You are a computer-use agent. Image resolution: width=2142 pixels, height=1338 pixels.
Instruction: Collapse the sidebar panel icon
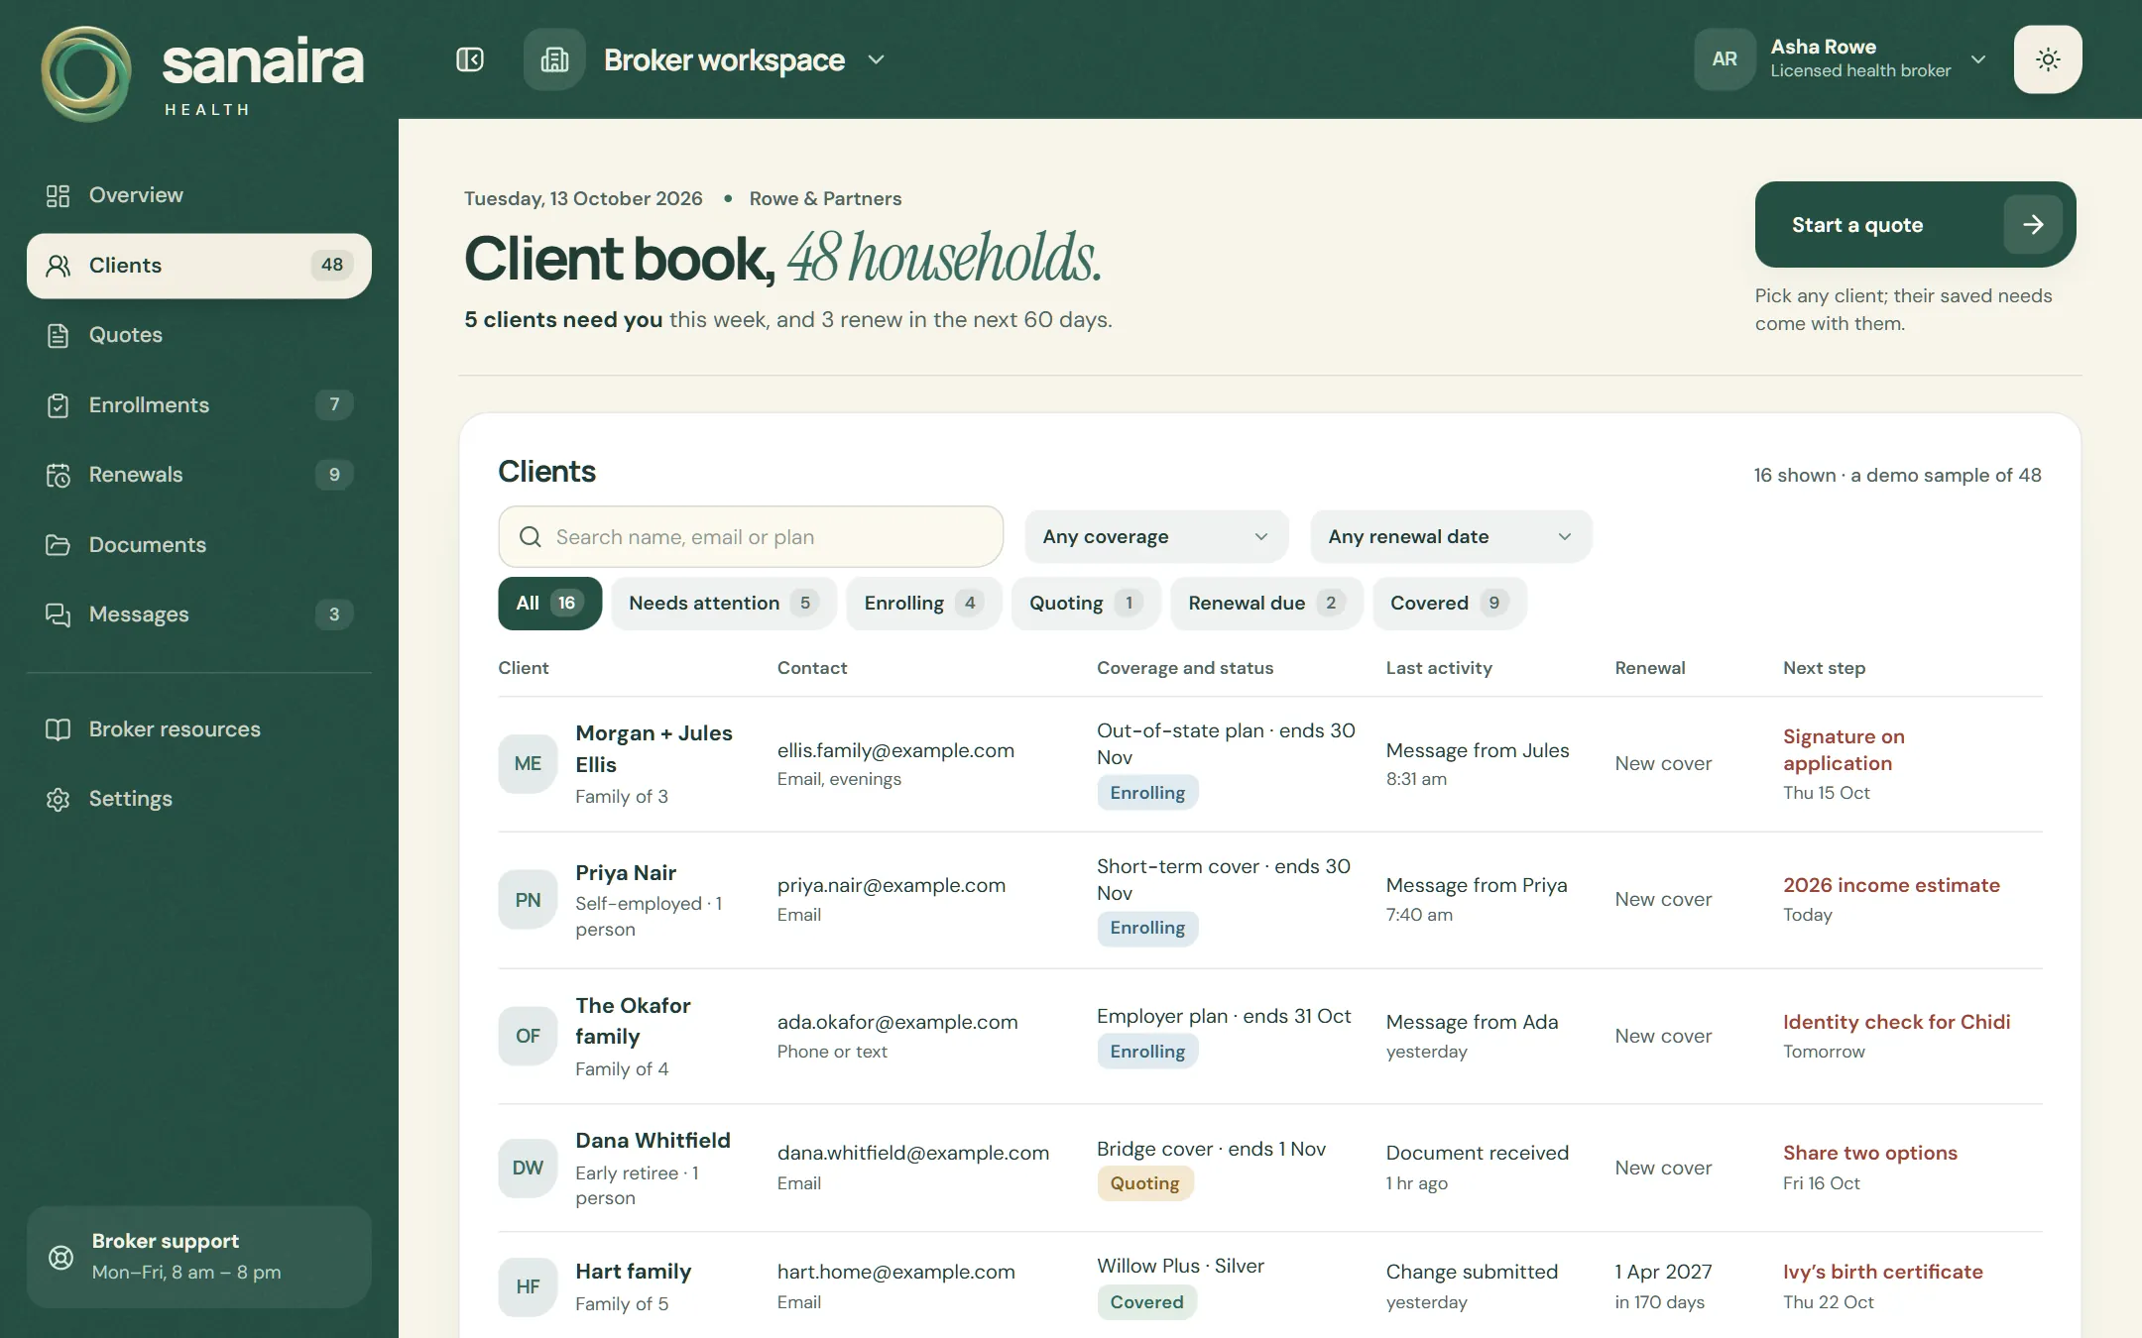pyautogui.click(x=470, y=59)
